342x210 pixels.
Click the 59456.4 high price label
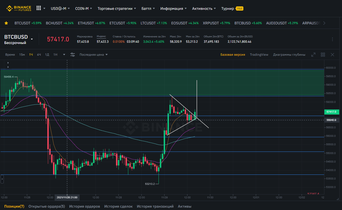point(9,77)
